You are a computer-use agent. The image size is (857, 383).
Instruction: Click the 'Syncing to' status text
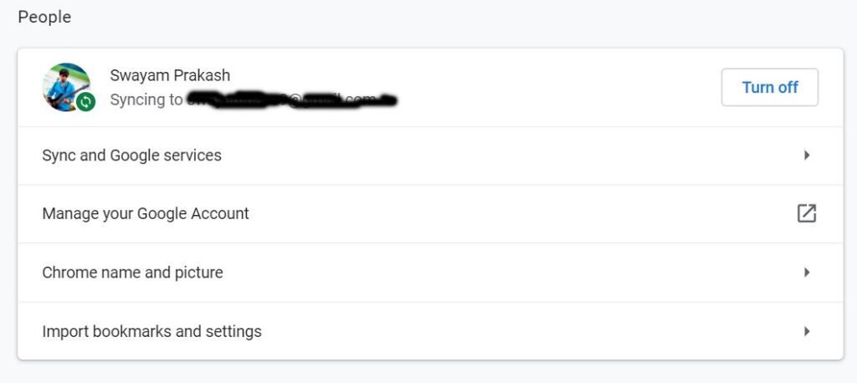[146, 100]
